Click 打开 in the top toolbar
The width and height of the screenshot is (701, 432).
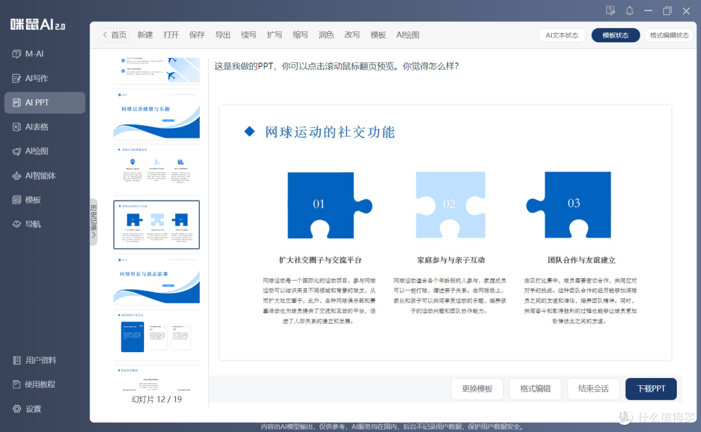tap(171, 35)
